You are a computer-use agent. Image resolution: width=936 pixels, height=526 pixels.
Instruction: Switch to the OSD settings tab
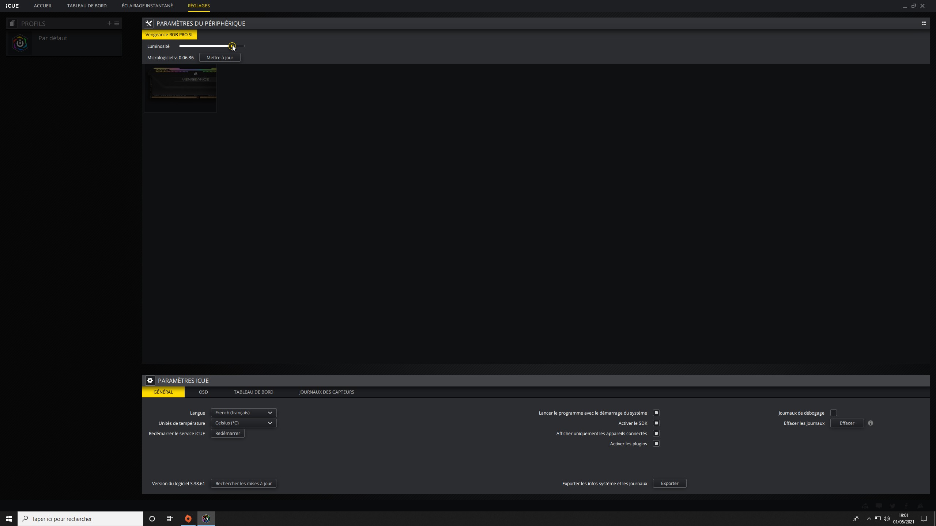coord(203,392)
